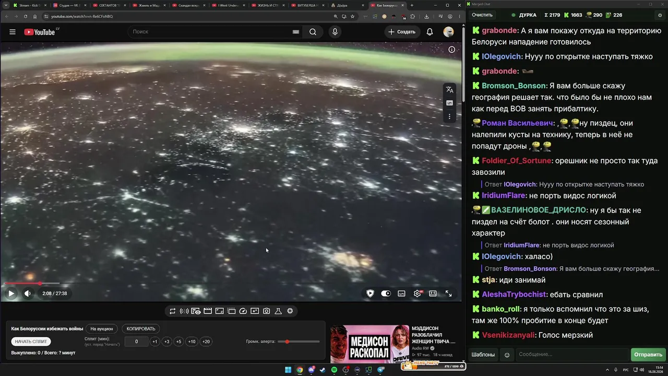Add +1 minute to split
Image resolution: width=668 pixels, height=376 pixels.
pos(154,342)
